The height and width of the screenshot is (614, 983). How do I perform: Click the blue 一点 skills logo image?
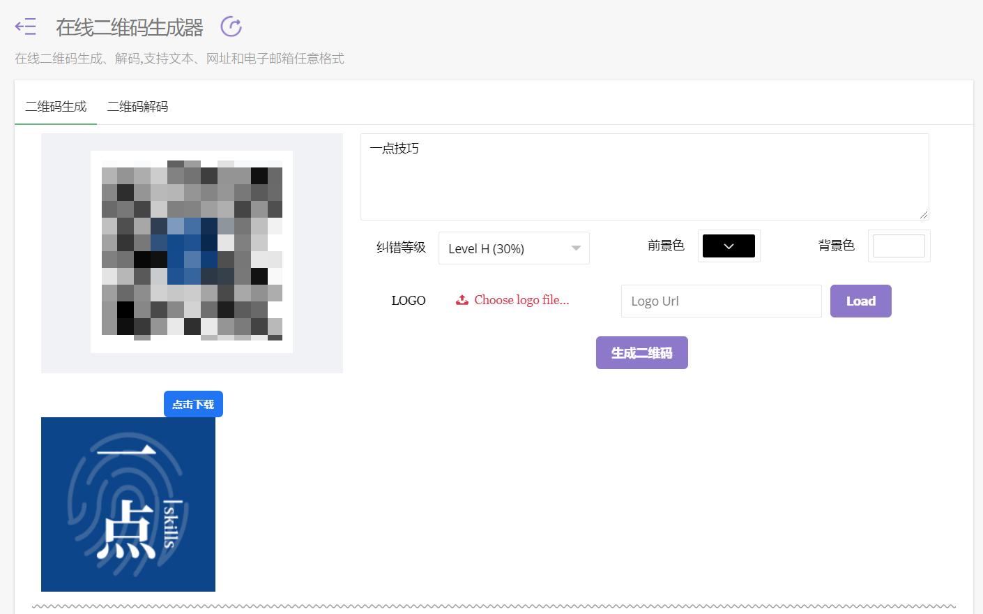pyautogui.click(x=128, y=504)
